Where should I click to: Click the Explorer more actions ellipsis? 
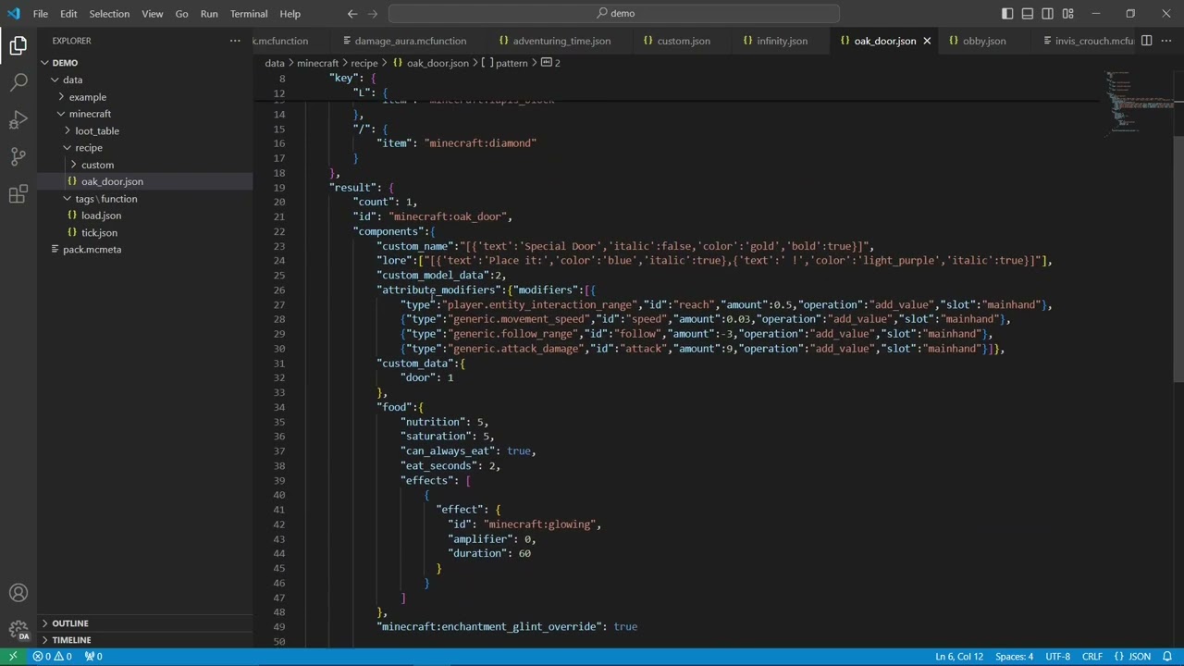pyautogui.click(x=235, y=41)
